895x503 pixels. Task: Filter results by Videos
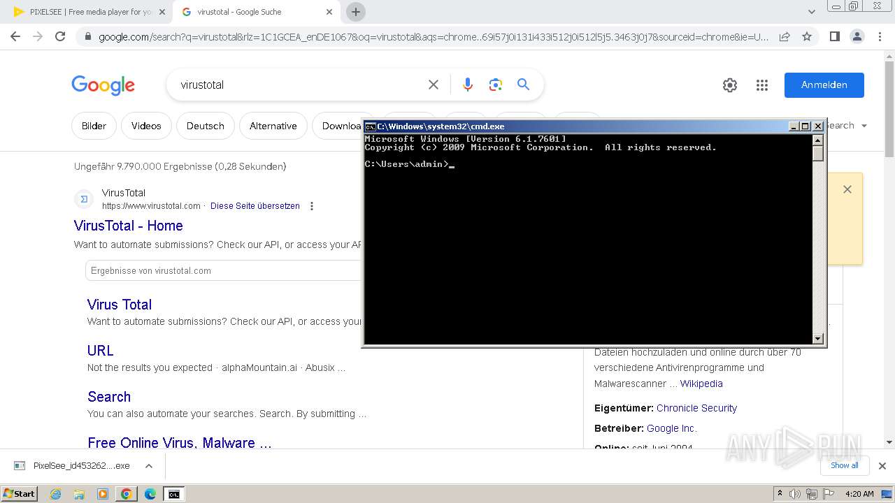tap(146, 126)
